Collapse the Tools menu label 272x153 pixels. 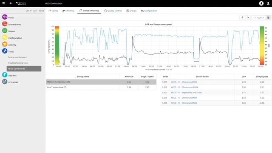coord(11,52)
